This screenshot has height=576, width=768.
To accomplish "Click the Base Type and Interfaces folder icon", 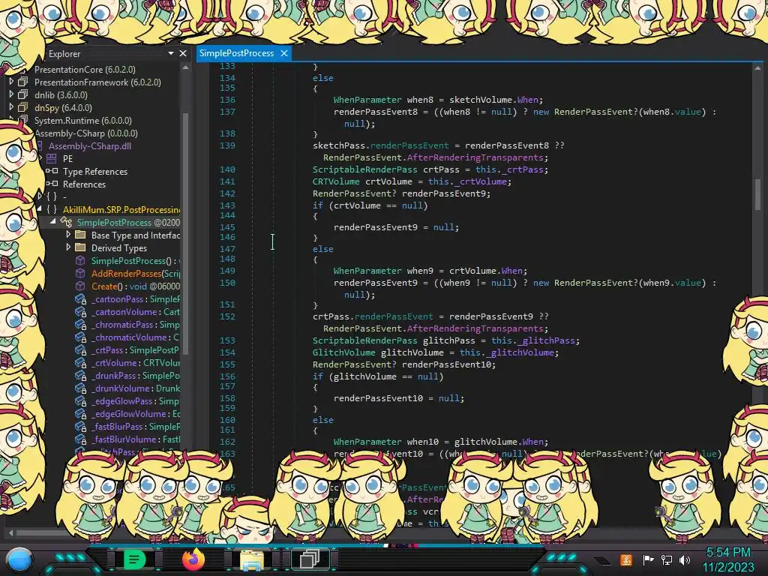I will (80, 235).
